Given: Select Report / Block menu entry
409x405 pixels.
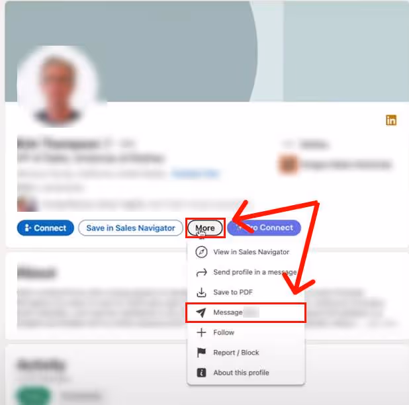Looking at the screenshot, I should [x=246, y=353].
